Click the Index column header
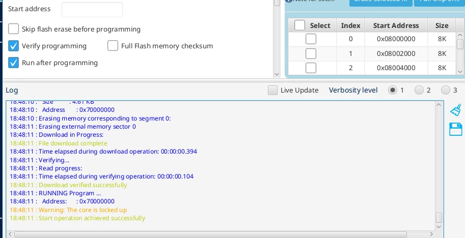465x238 pixels. coord(350,25)
